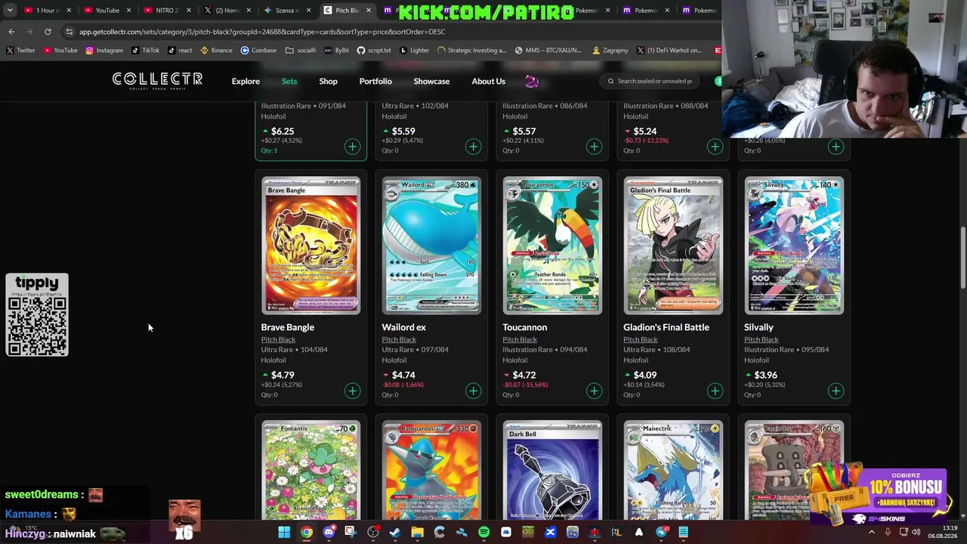
Task: Click the Pitch Black link under Brave Bangle
Action: pos(278,339)
